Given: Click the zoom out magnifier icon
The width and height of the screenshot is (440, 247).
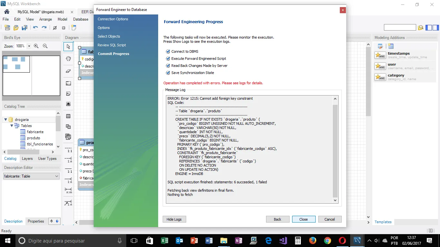Looking at the screenshot, I should [x=45, y=46].
